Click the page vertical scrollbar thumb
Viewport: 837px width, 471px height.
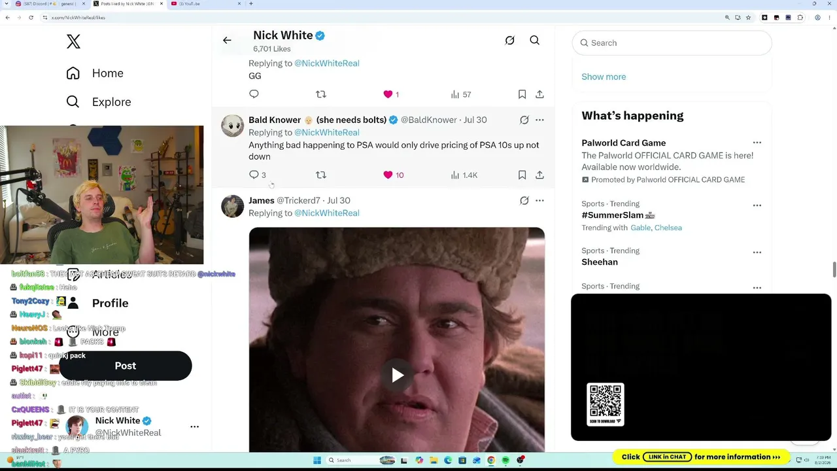pyautogui.click(x=834, y=270)
